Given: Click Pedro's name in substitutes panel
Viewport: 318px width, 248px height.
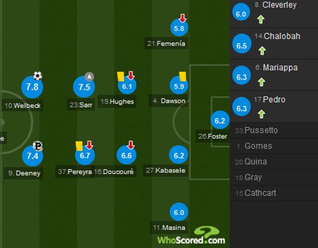Looking at the screenshot, I should (x=274, y=99).
